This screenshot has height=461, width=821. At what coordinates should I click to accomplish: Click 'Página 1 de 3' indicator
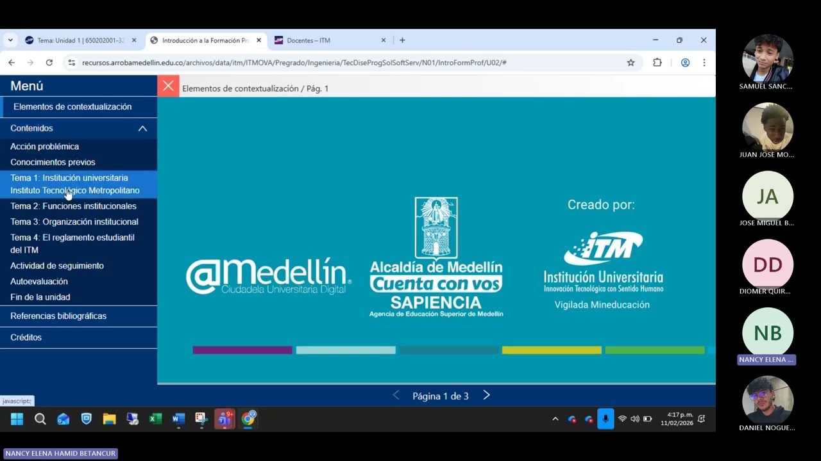coord(441,396)
